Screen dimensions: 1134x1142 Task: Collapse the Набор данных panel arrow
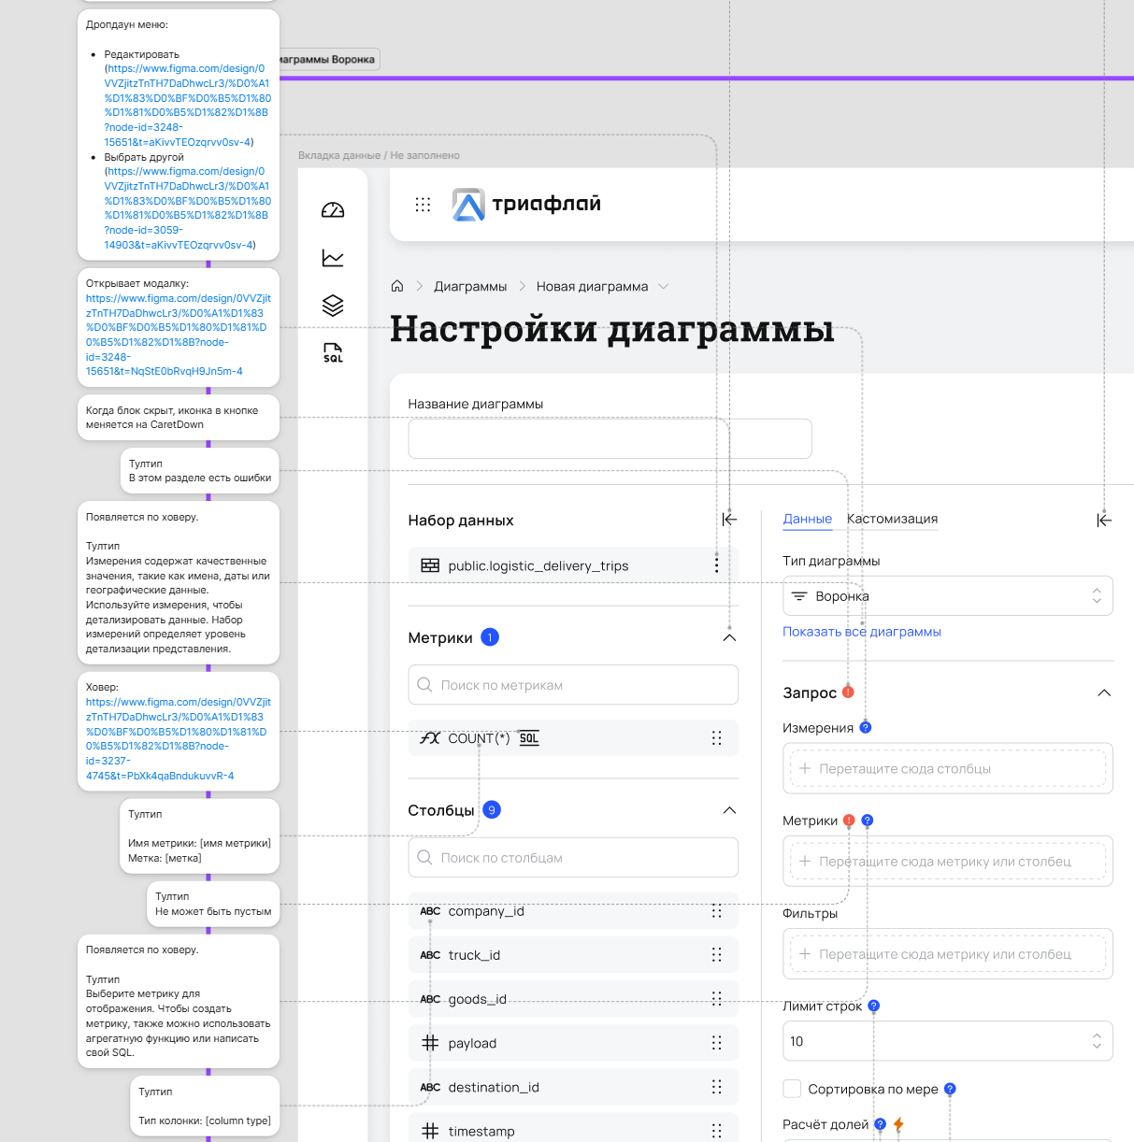(x=729, y=520)
